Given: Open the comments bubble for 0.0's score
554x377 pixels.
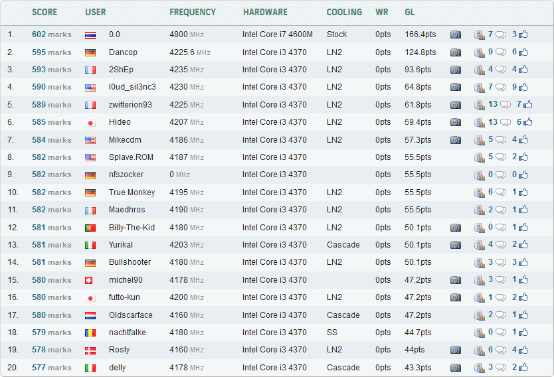Looking at the screenshot, I should 500,35.
